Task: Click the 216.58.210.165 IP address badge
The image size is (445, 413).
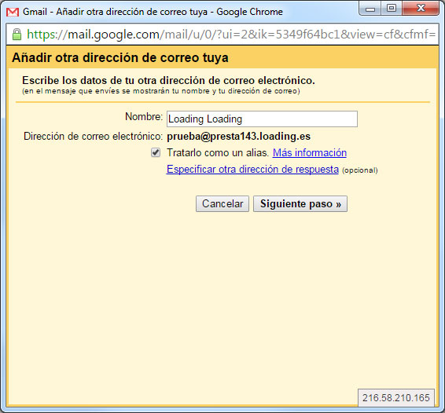Action: pyautogui.click(x=396, y=398)
